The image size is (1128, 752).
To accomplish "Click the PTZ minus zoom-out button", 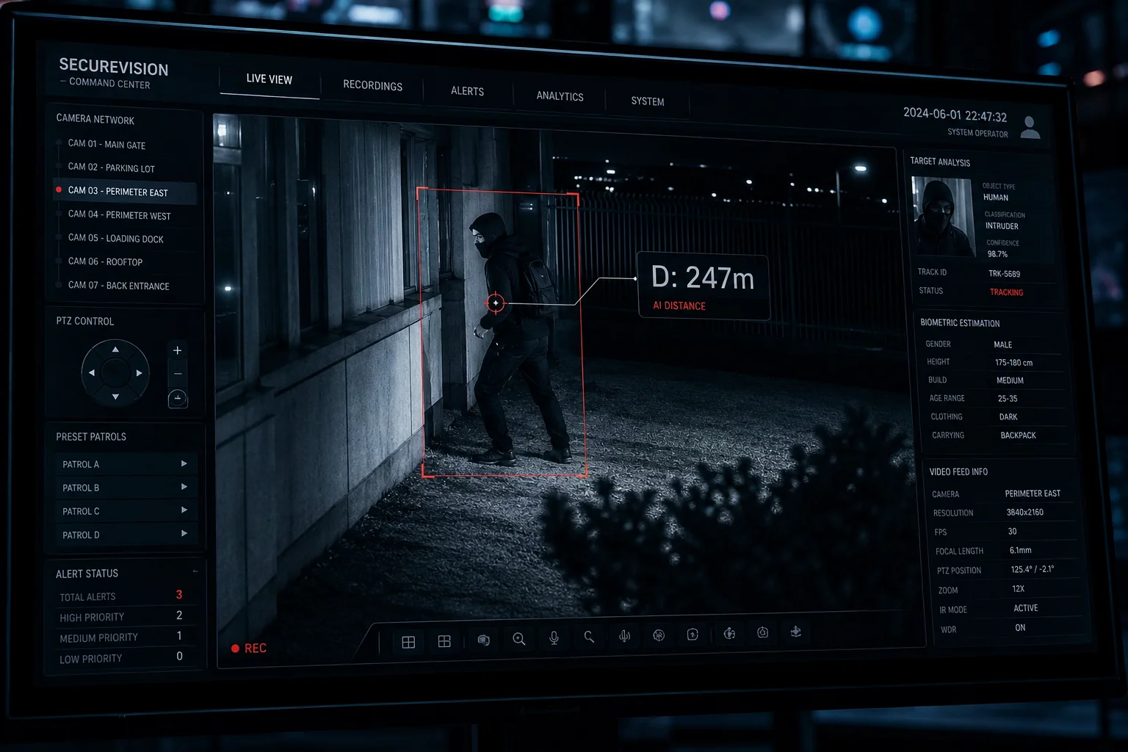I will click(x=178, y=374).
